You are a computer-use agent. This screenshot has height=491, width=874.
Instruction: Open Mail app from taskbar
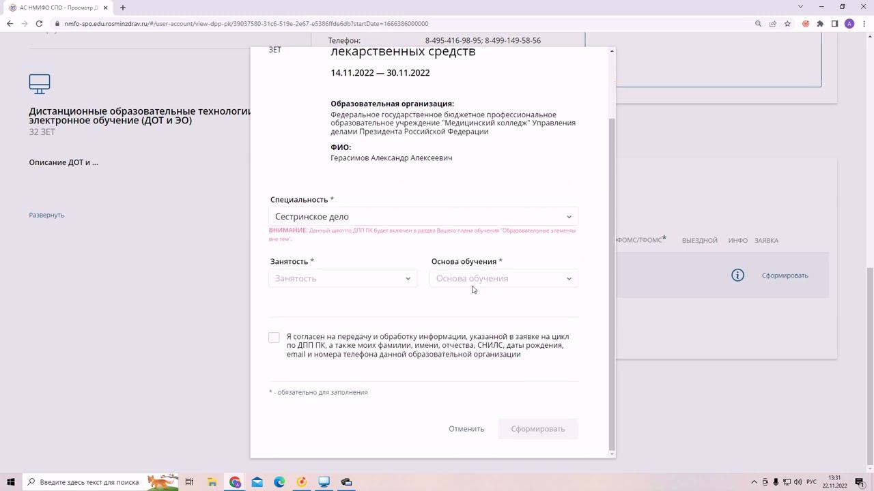257,482
